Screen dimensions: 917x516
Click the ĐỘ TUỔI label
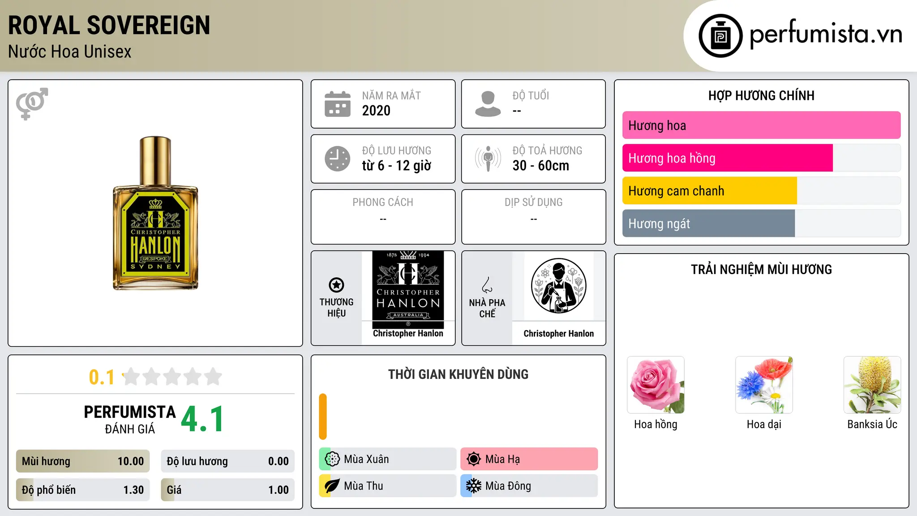coord(531,95)
